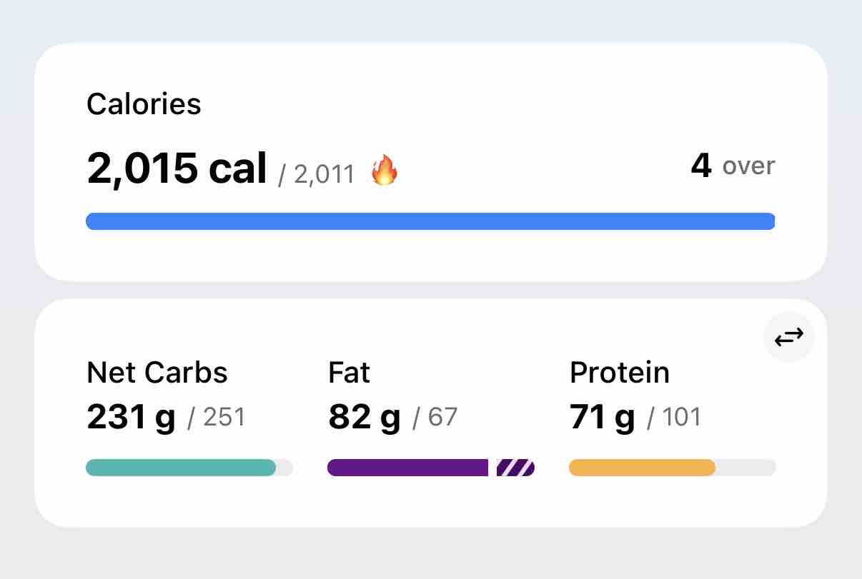Tap the 71 g protein value
Viewport: 862px width, 579px height.
click(603, 418)
